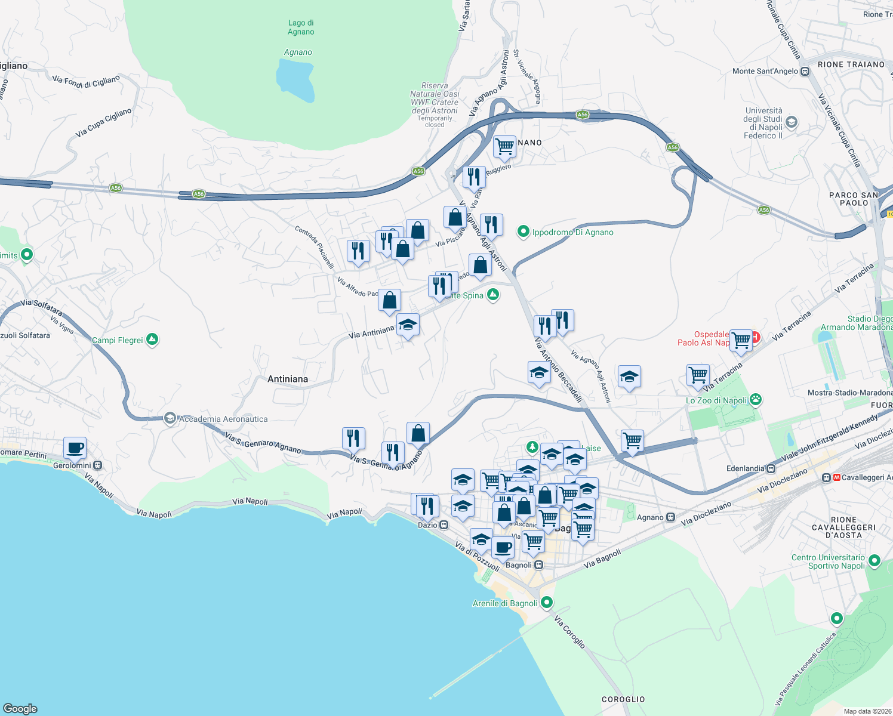Open the coffee cup marker near Gerolomini

[75, 448]
